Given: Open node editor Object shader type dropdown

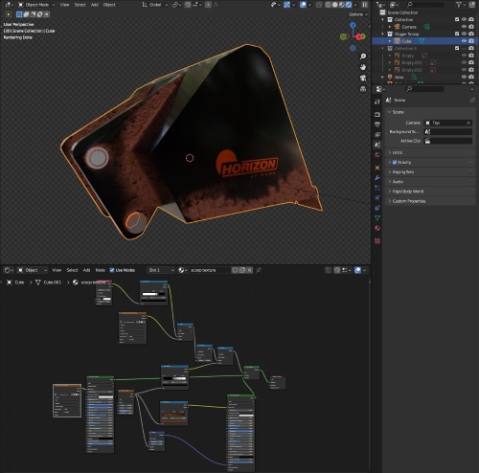Looking at the screenshot, I should click(32, 270).
